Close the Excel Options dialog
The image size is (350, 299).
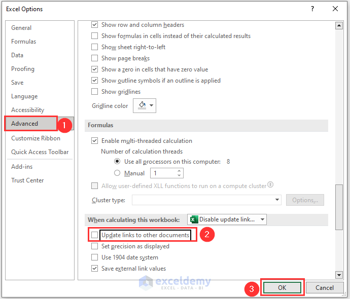click(x=335, y=9)
